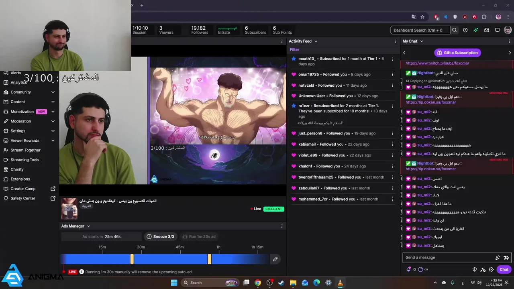This screenshot has height=289, width=514.
Task: Click the blue ads timeline bar
Action: pos(165,259)
